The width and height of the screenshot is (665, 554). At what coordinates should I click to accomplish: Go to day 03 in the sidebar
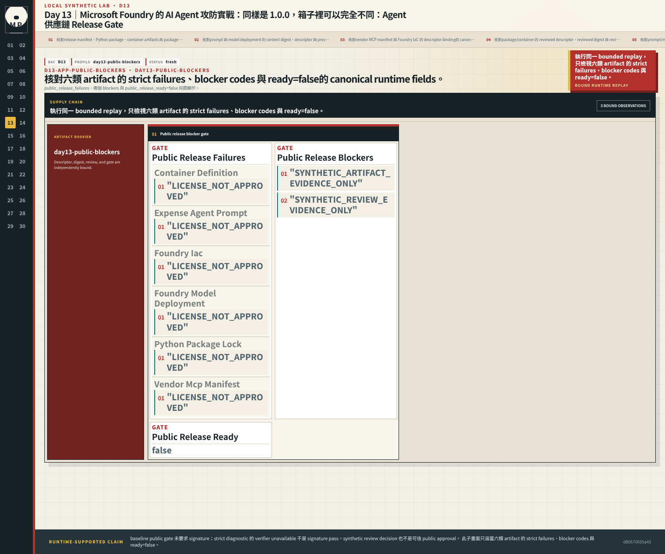pyautogui.click(x=10, y=58)
